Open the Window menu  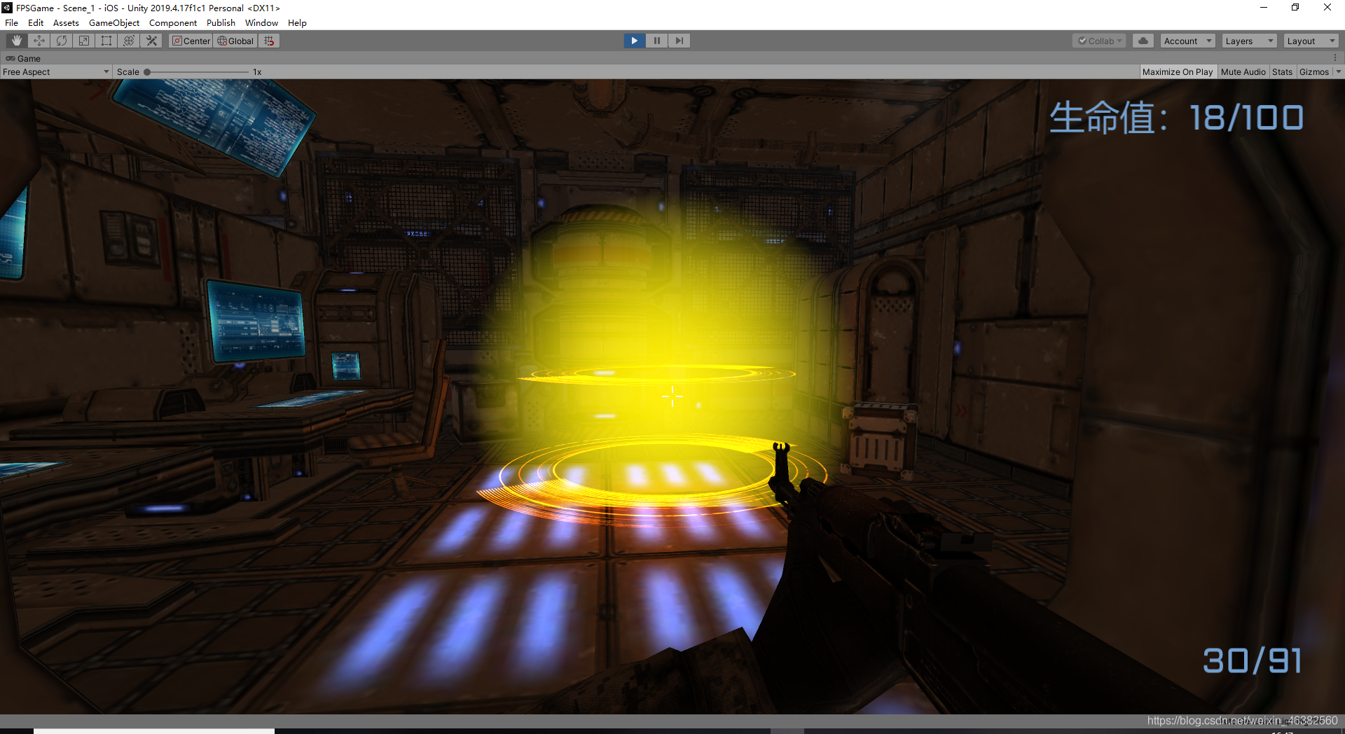tap(261, 22)
